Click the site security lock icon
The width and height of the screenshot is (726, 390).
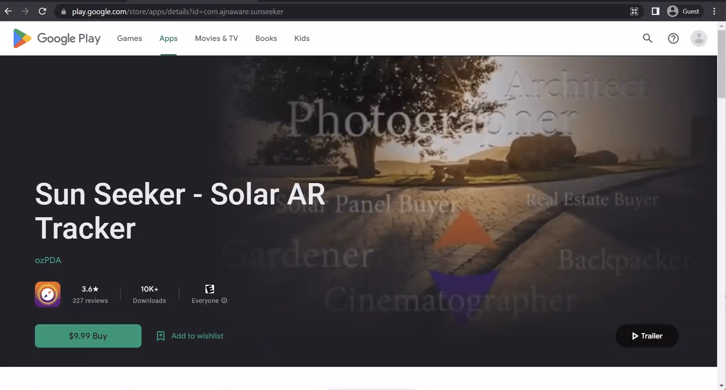(63, 12)
